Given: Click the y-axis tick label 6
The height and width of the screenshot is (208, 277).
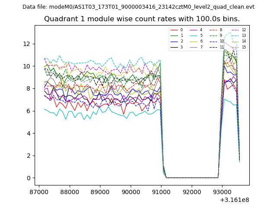Looking at the screenshot, I should point(28,111).
